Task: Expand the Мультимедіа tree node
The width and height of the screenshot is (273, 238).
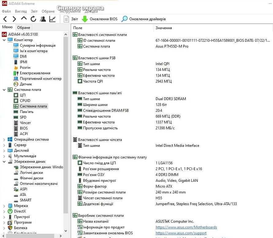Action: [x=4, y=156]
